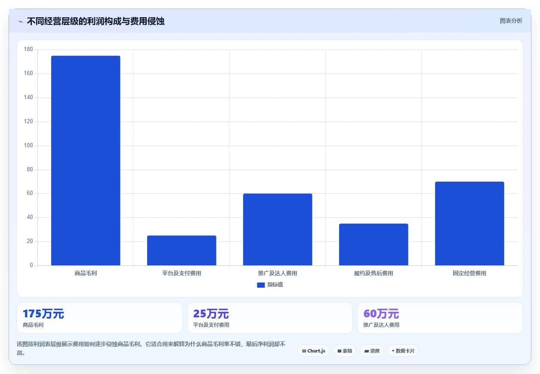Select the Chart.js tag

[314, 351]
